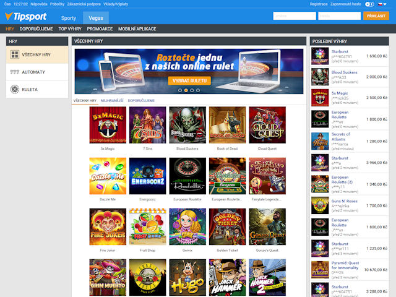Select Všechny hry games tab
The height and width of the screenshot is (297, 396).
[x=85, y=100]
